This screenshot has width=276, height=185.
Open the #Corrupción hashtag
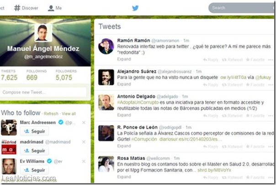pyautogui.click(x=144, y=139)
